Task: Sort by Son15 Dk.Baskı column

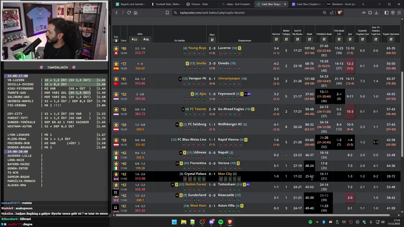Action: click(x=297, y=39)
